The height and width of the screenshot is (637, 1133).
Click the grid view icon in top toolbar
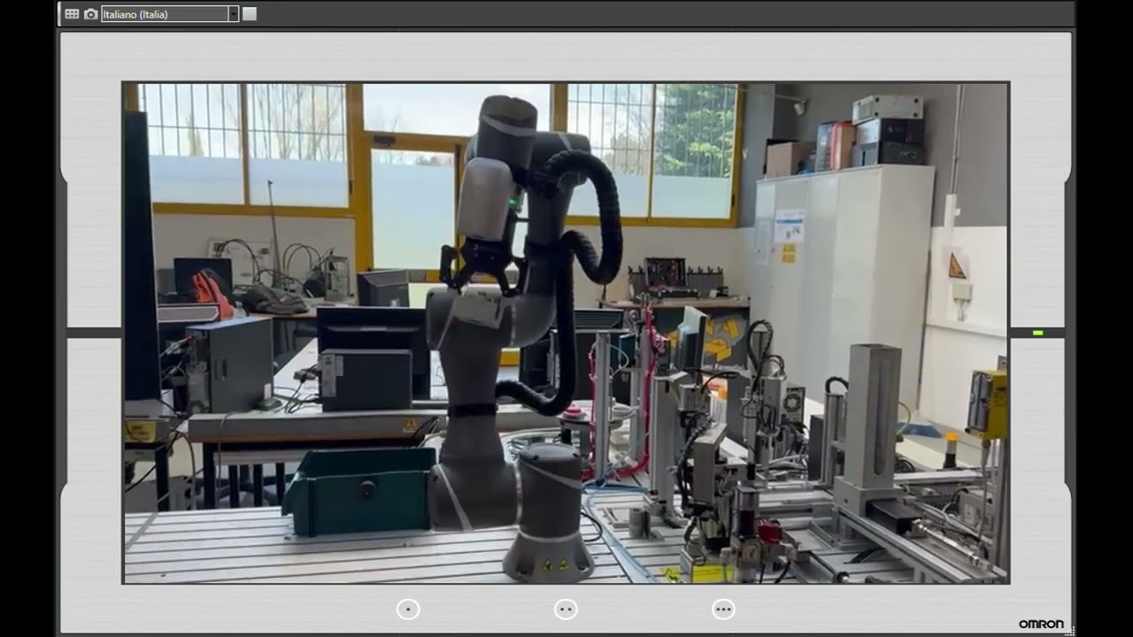coord(73,14)
